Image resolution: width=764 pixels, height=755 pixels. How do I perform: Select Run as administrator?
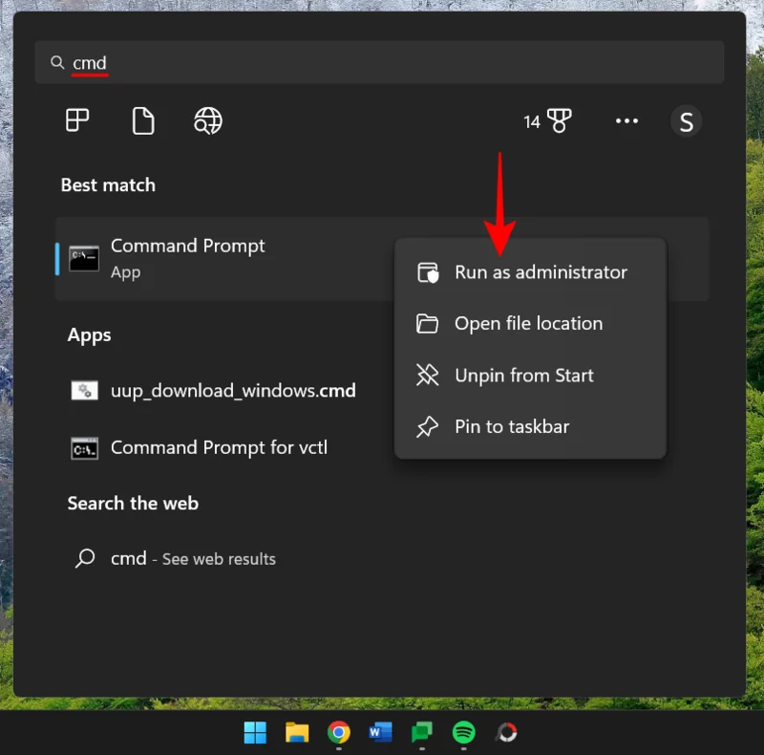click(x=541, y=271)
